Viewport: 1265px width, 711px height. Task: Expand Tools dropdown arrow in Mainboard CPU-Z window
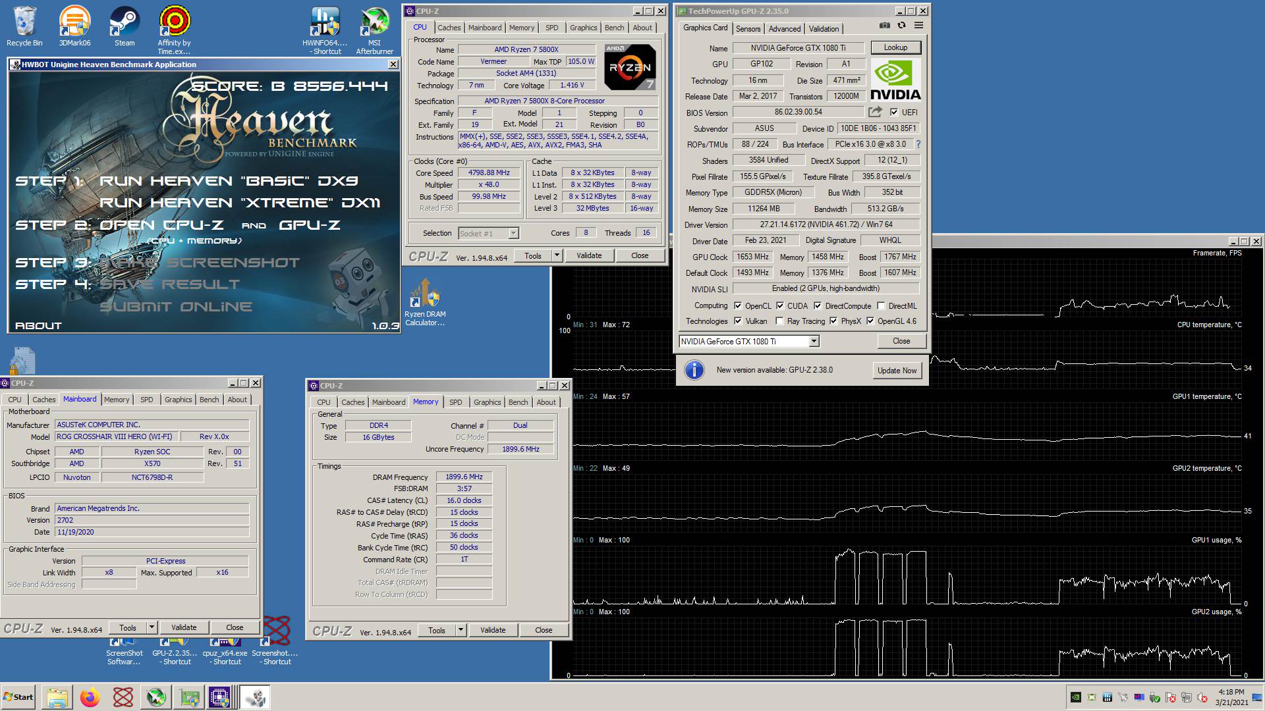[x=152, y=627]
